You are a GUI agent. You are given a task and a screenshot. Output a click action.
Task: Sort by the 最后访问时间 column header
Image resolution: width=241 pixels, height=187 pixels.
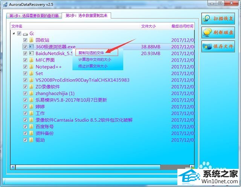tap(182, 26)
